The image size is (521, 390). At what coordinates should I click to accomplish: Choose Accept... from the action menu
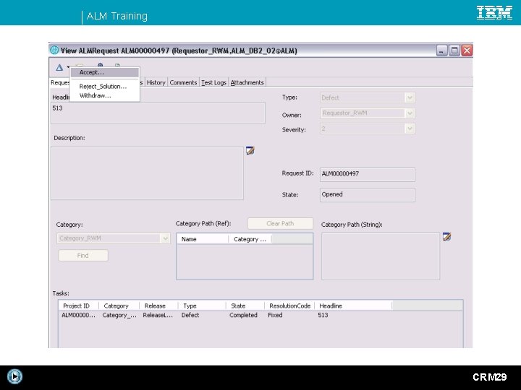105,72
